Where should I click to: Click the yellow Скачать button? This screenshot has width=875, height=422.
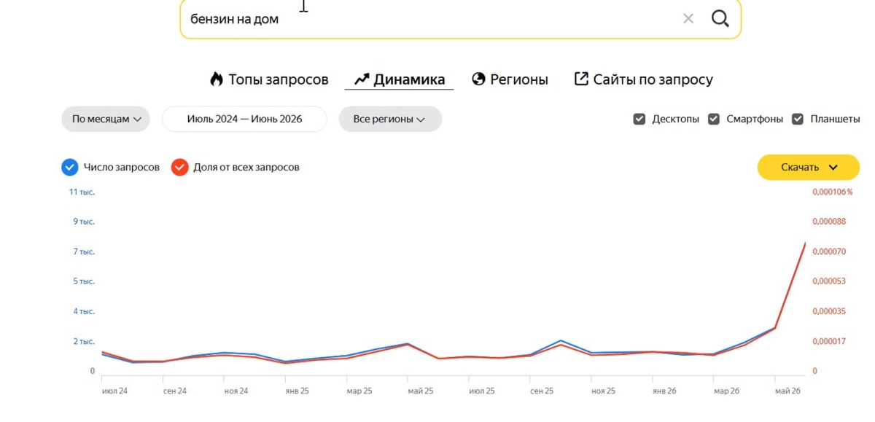tap(809, 168)
